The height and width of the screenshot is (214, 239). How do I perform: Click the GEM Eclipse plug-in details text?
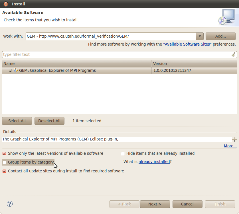60,139
